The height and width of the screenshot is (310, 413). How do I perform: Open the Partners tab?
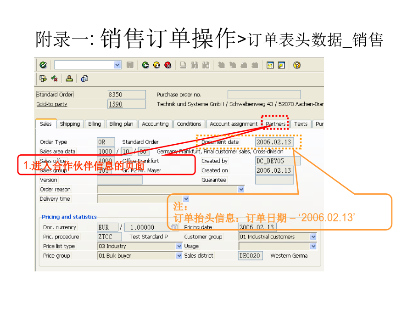[275, 124]
